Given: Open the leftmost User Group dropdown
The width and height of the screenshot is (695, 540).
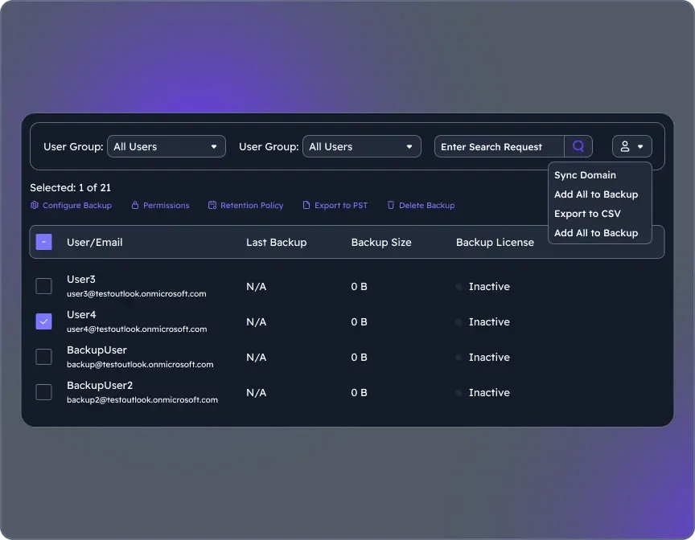Looking at the screenshot, I should [166, 147].
